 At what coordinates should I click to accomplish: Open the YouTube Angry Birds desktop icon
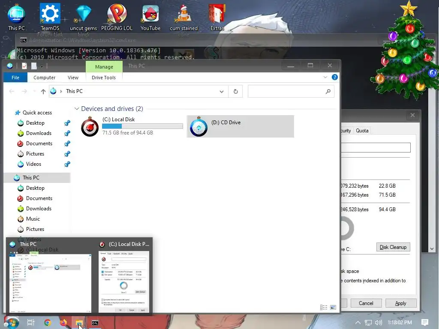[x=150, y=17]
